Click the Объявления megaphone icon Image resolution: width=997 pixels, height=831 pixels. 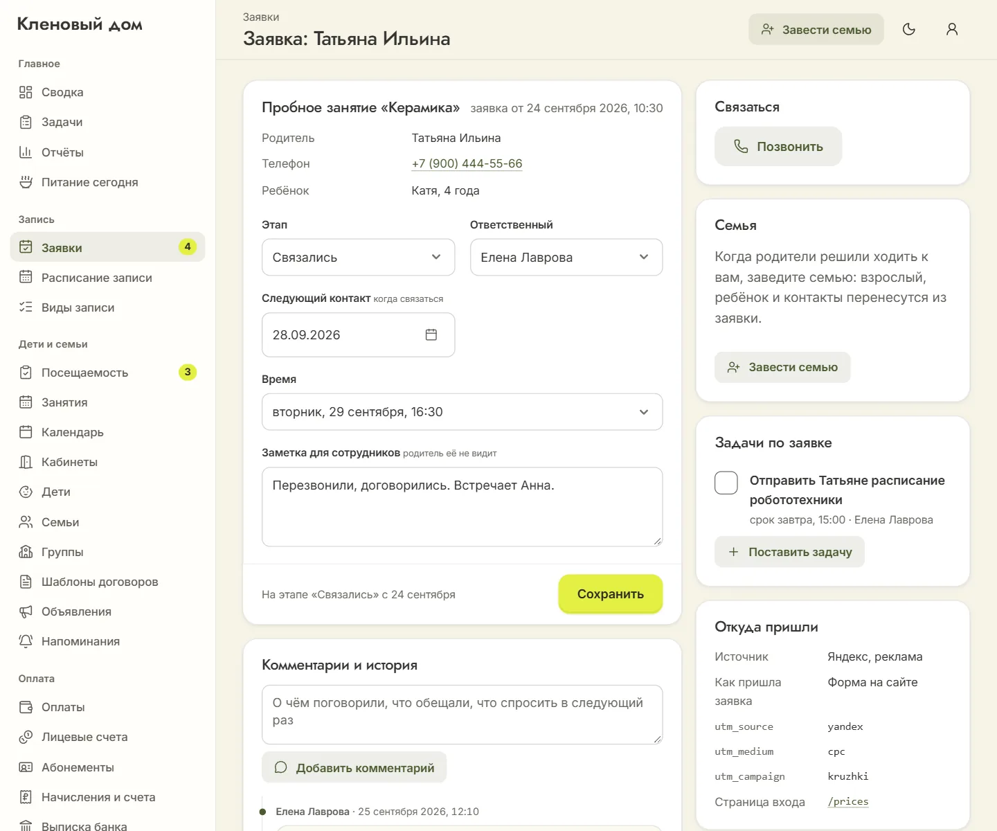click(x=26, y=611)
